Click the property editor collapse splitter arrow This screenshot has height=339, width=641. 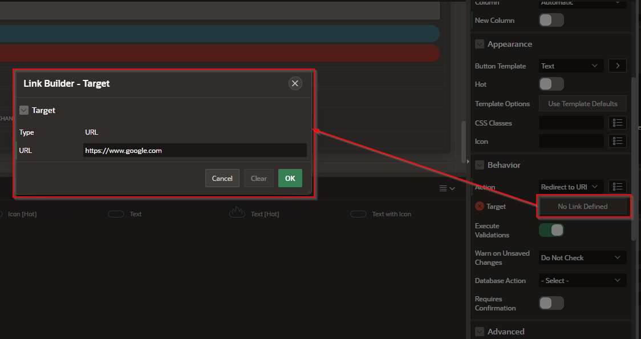pyautogui.click(x=468, y=162)
